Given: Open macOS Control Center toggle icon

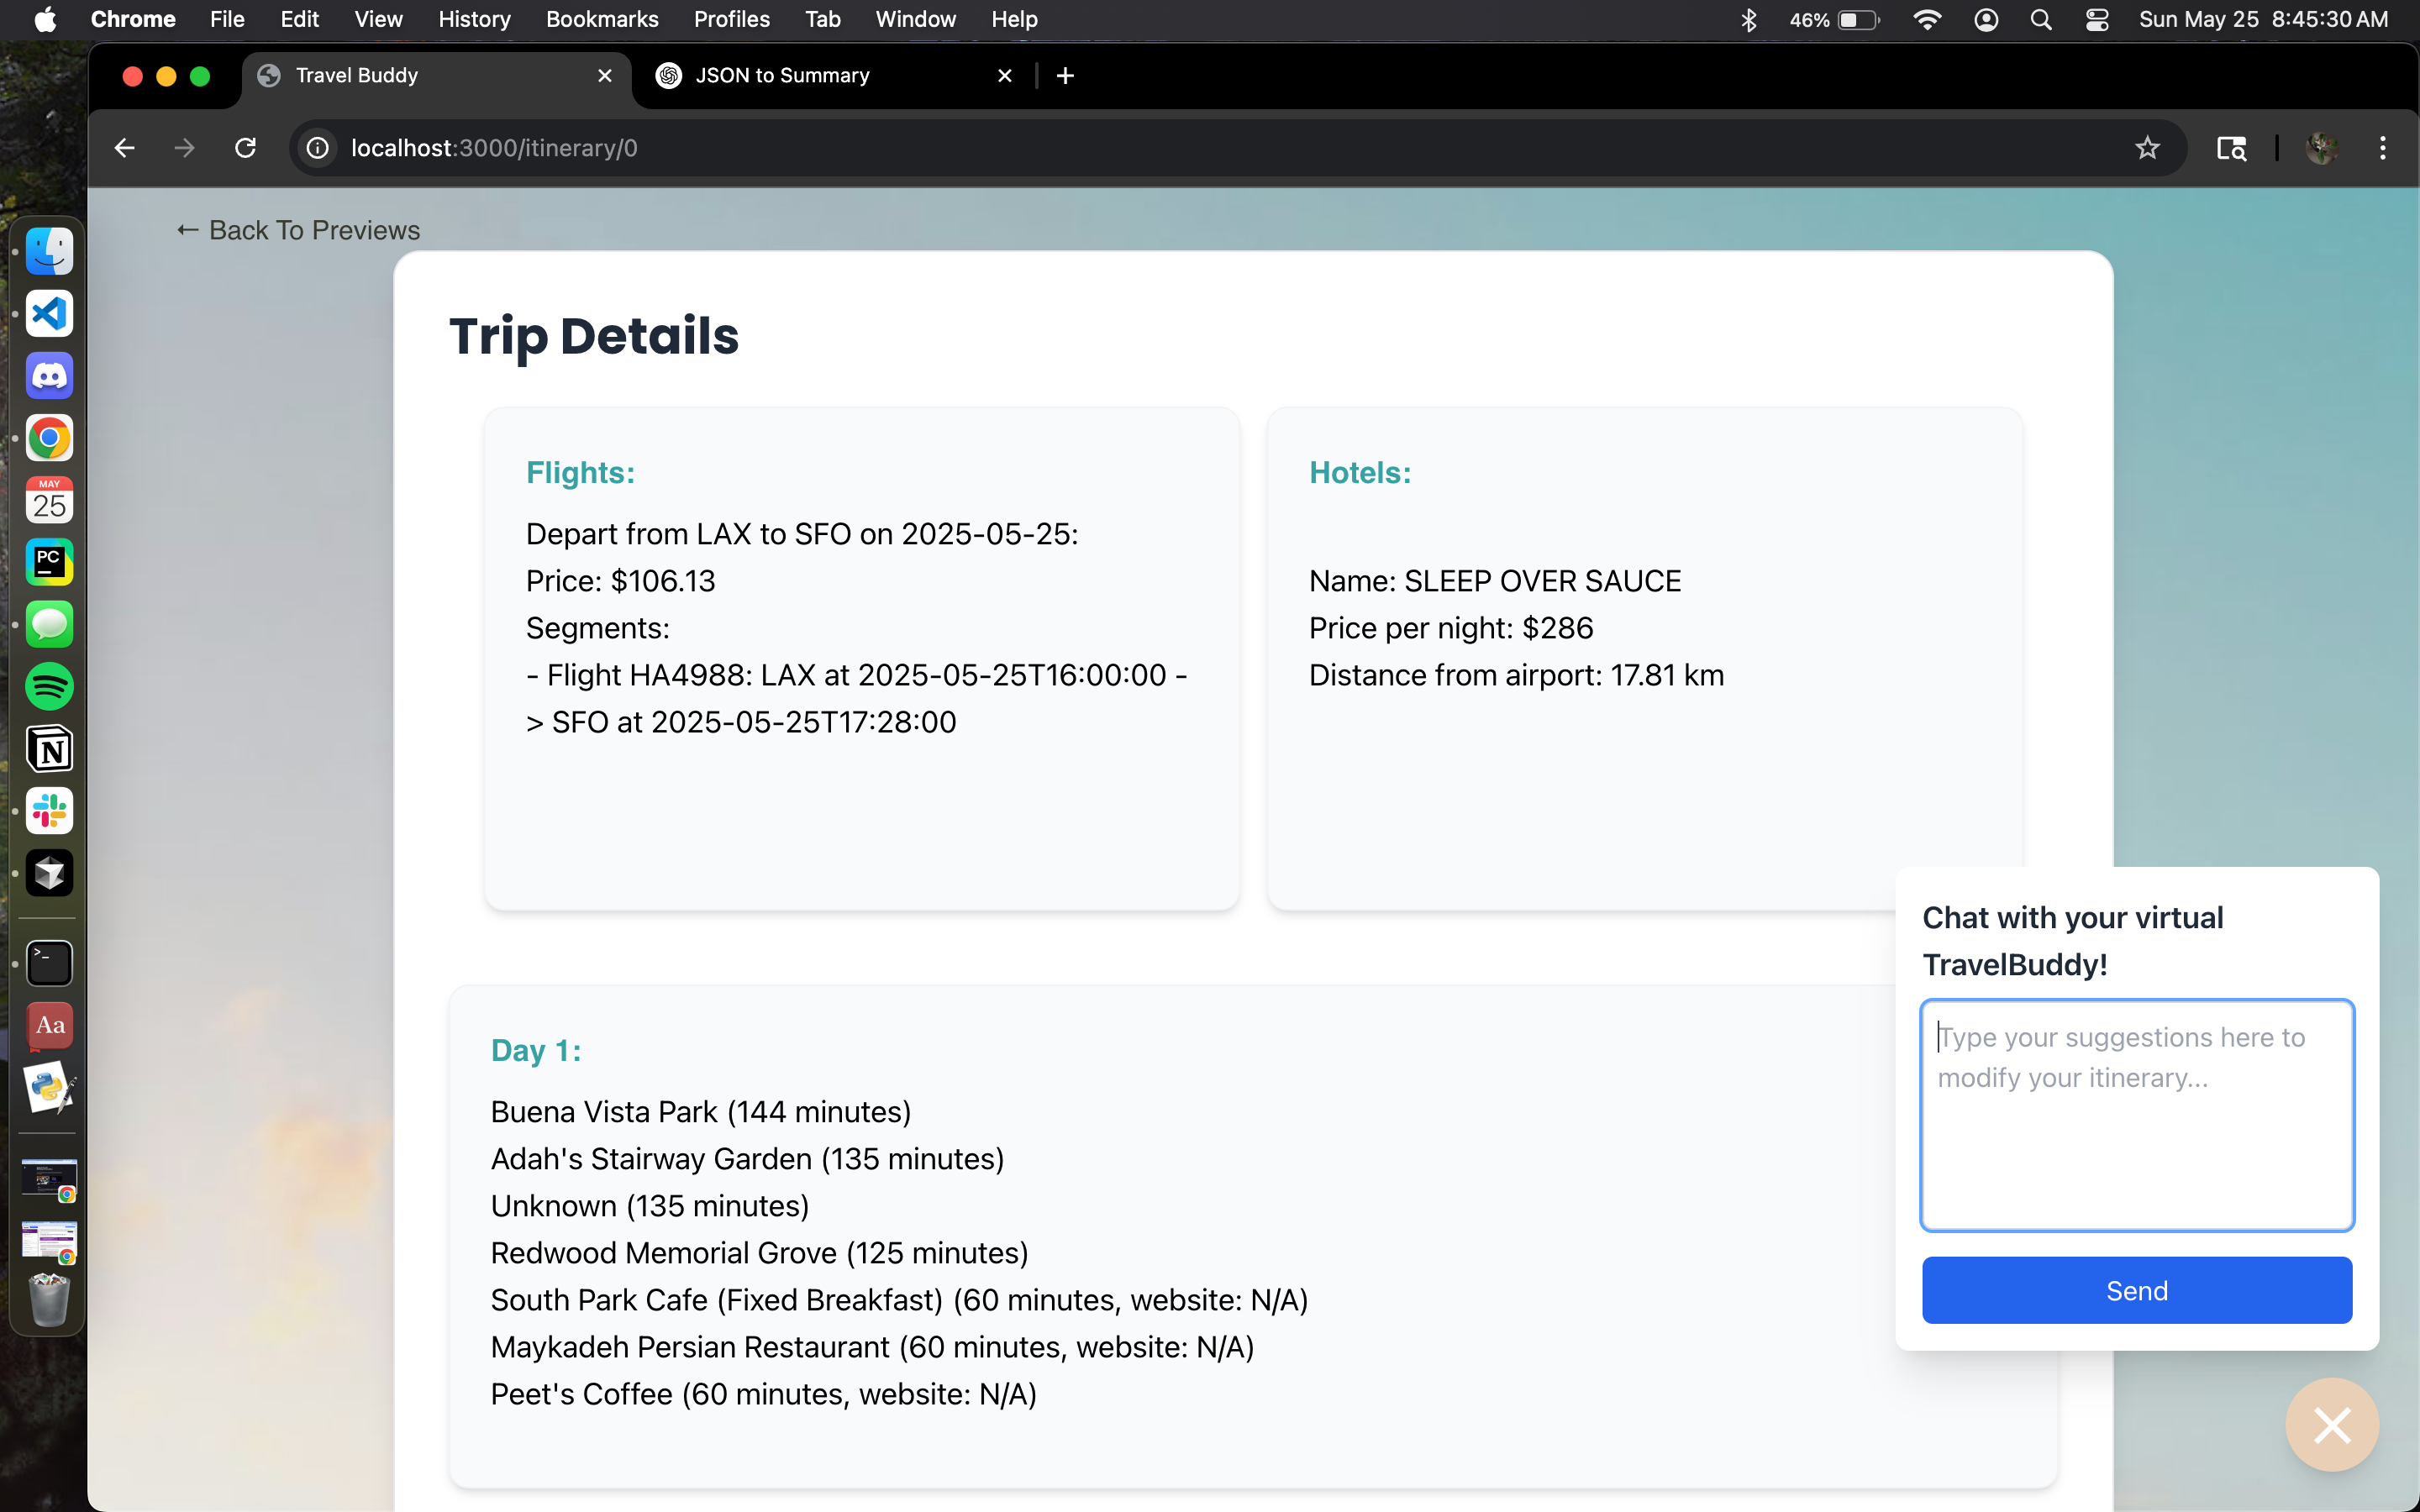Looking at the screenshot, I should [2096, 19].
